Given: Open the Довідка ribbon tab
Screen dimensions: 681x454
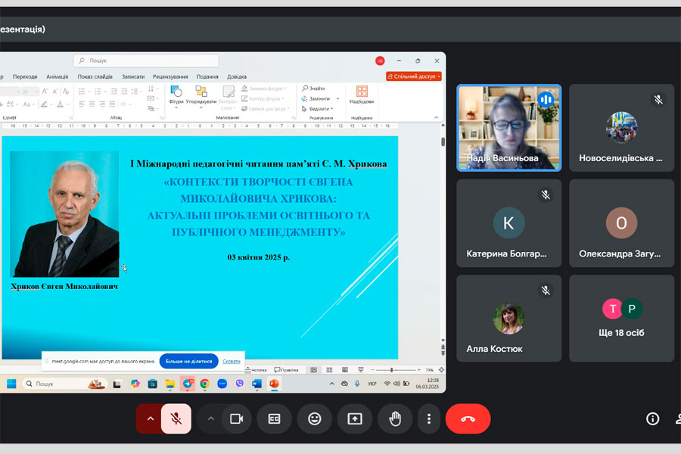Looking at the screenshot, I should pyautogui.click(x=237, y=76).
